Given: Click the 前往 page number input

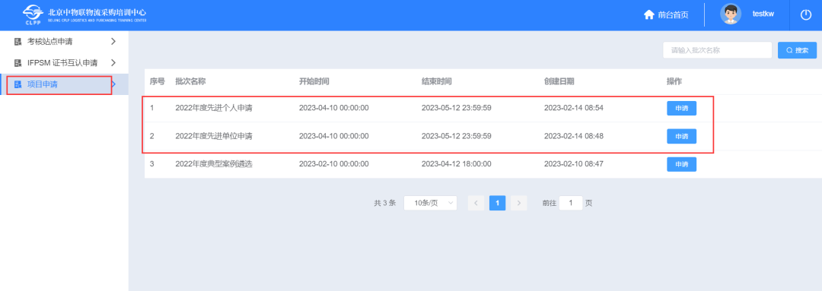Looking at the screenshot, I should [571, 203].
